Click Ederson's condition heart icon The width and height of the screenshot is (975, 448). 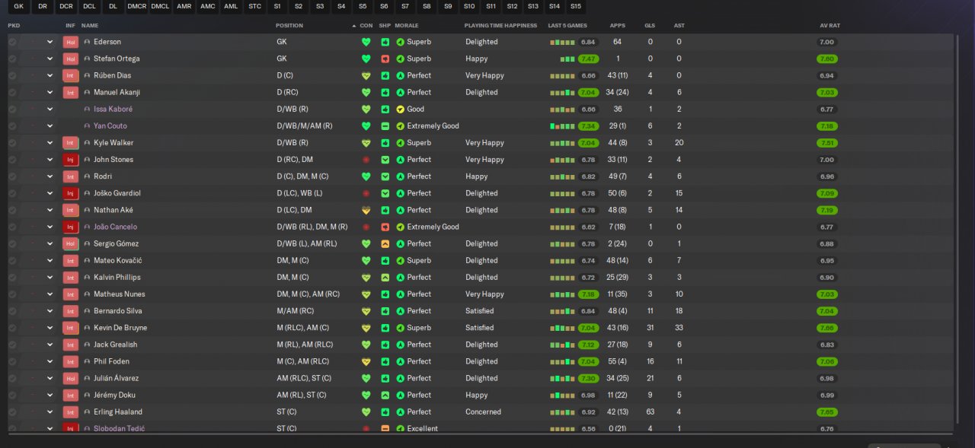(x=366, y=42)
